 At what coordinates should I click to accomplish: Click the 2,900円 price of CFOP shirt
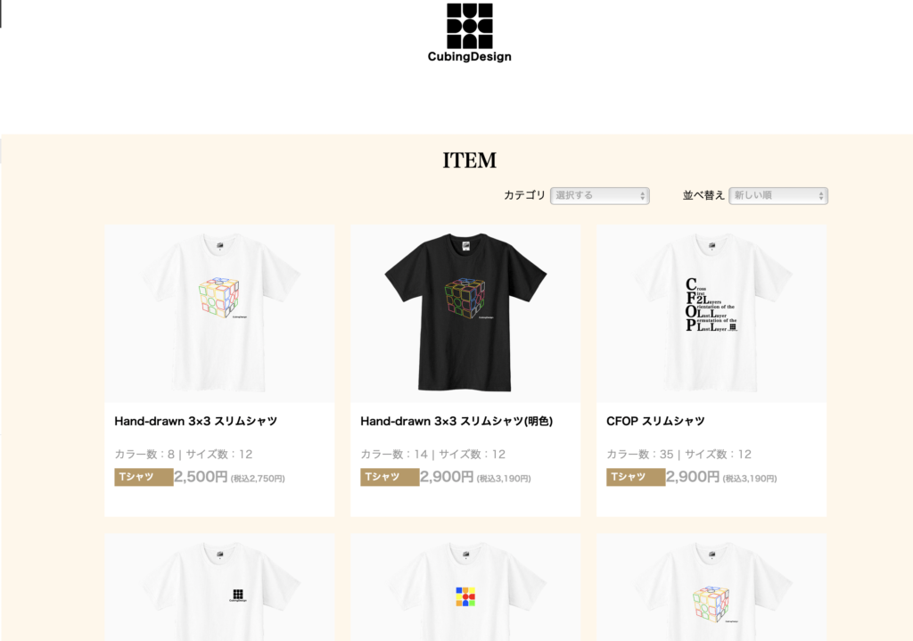pos(693,477)
